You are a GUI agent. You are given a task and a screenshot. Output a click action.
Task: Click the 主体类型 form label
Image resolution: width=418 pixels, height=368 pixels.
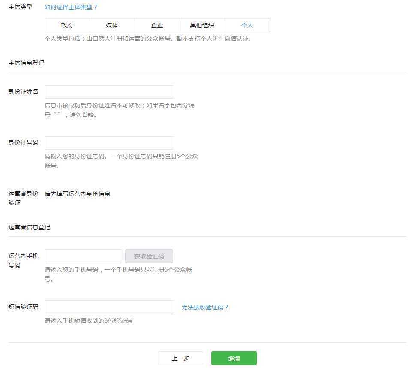click(x=20, y=7)
